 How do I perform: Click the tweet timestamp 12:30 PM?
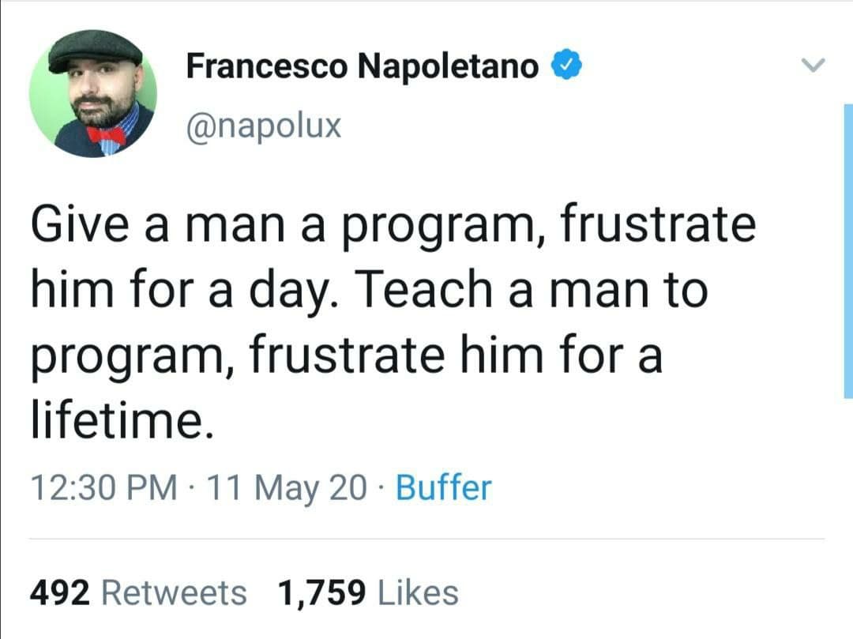click(103, 487)
